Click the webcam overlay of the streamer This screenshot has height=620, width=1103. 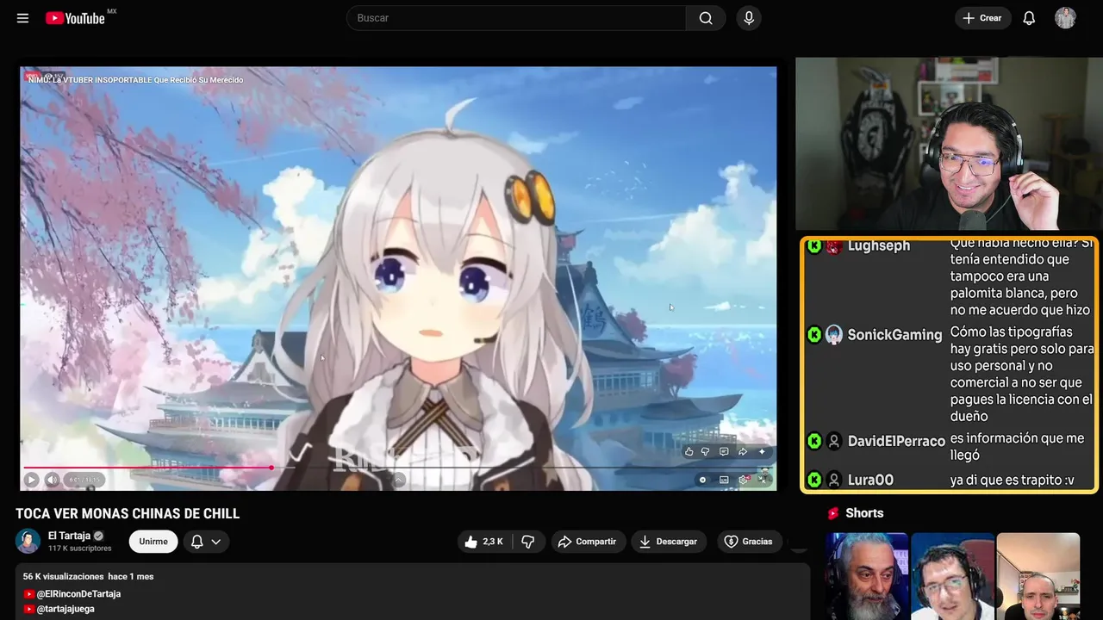(948, 144)
